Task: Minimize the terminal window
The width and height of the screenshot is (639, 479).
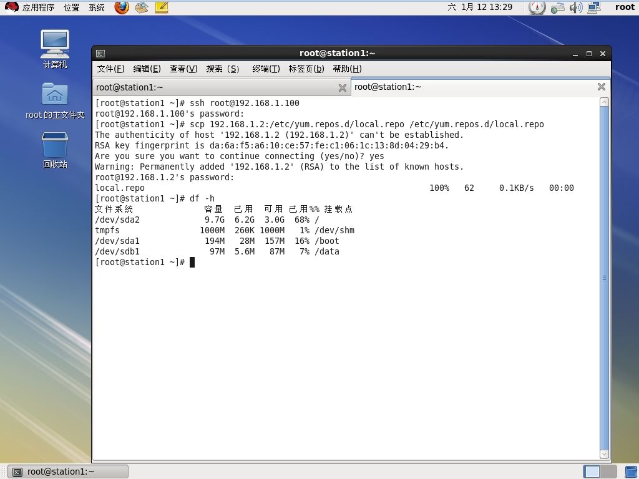Action: pyautogui.click(x=575, y=54)
